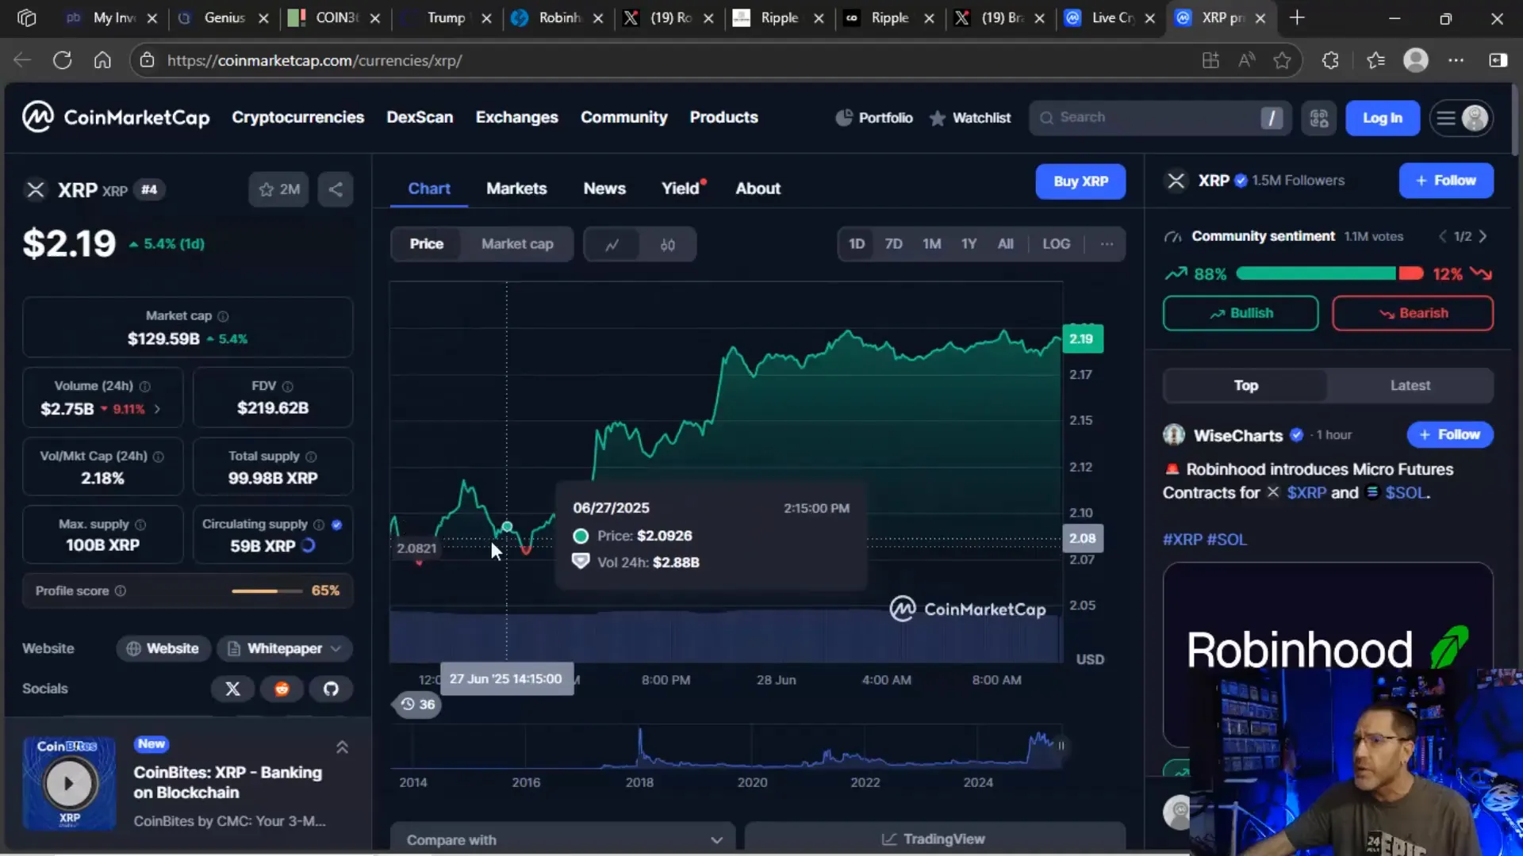Viewport: 1523px width, 856px height.
Task: Expand Volume (24h) details arrow
Action: (157, 410)
